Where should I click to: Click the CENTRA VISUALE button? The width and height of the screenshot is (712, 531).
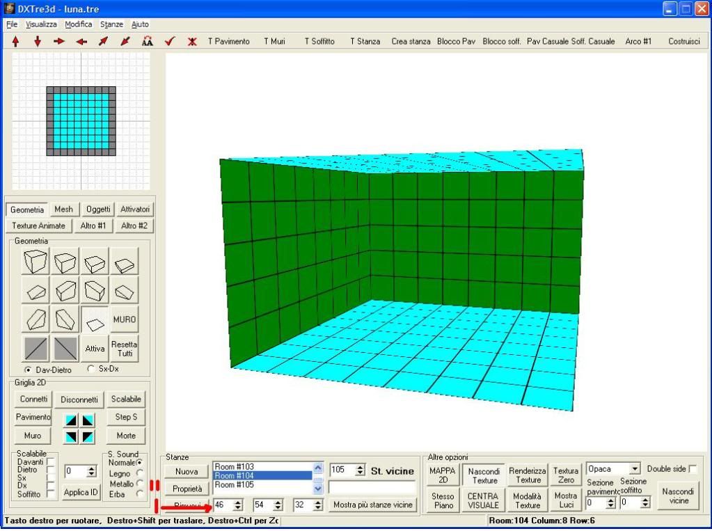tap(483, 500)
